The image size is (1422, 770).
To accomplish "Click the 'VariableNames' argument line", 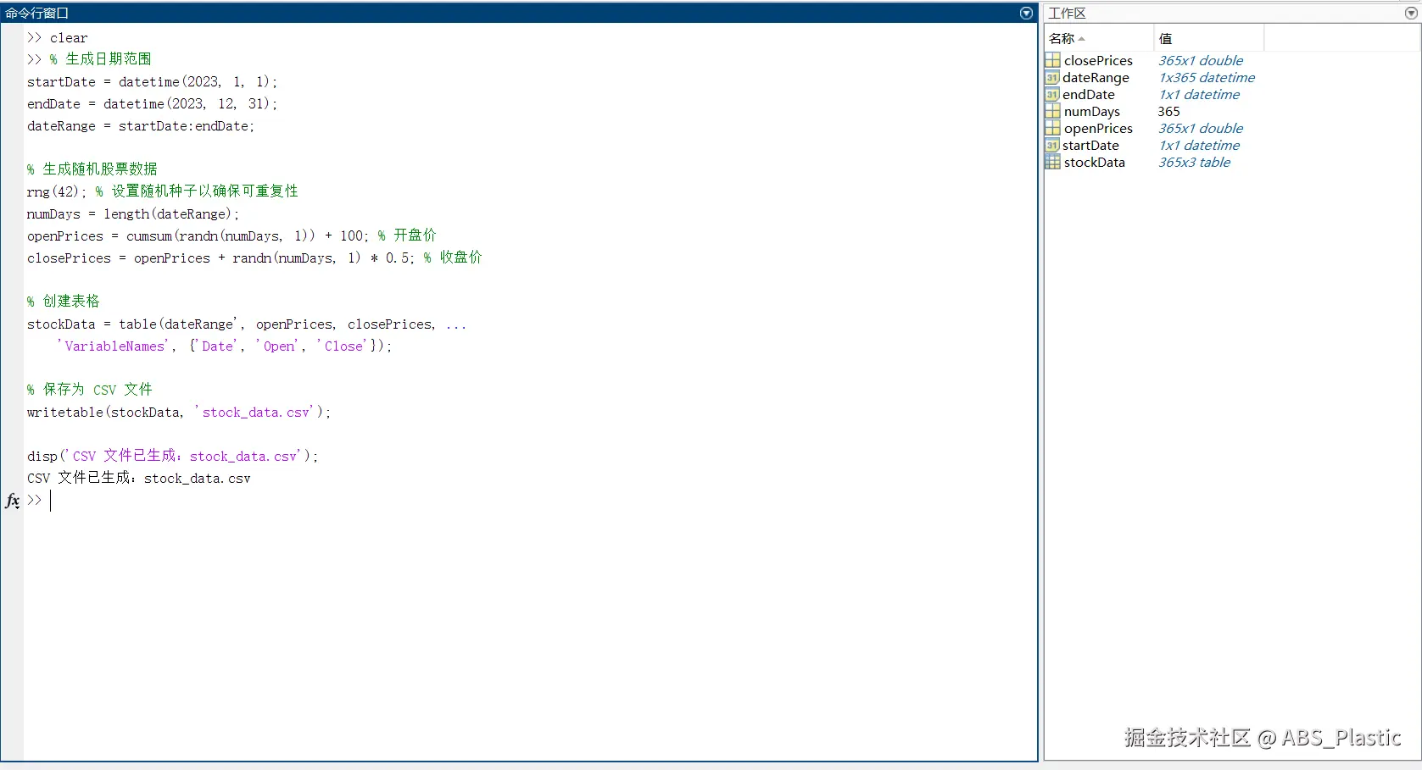I will click(x=225, y=346).
